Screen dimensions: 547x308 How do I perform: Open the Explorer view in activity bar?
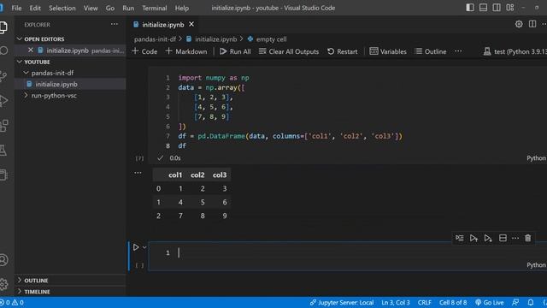(3, 27)
